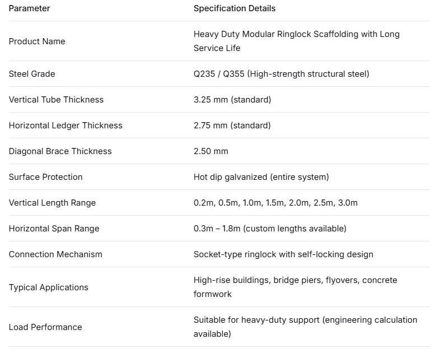Select the "Surface Protection" label
Viewport: 440px width, 353px height.
pyautogui.click(x=45, y=177)
